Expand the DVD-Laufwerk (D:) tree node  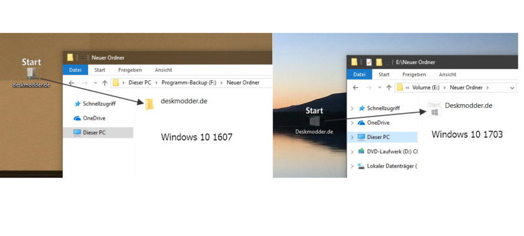pos(352,151)
